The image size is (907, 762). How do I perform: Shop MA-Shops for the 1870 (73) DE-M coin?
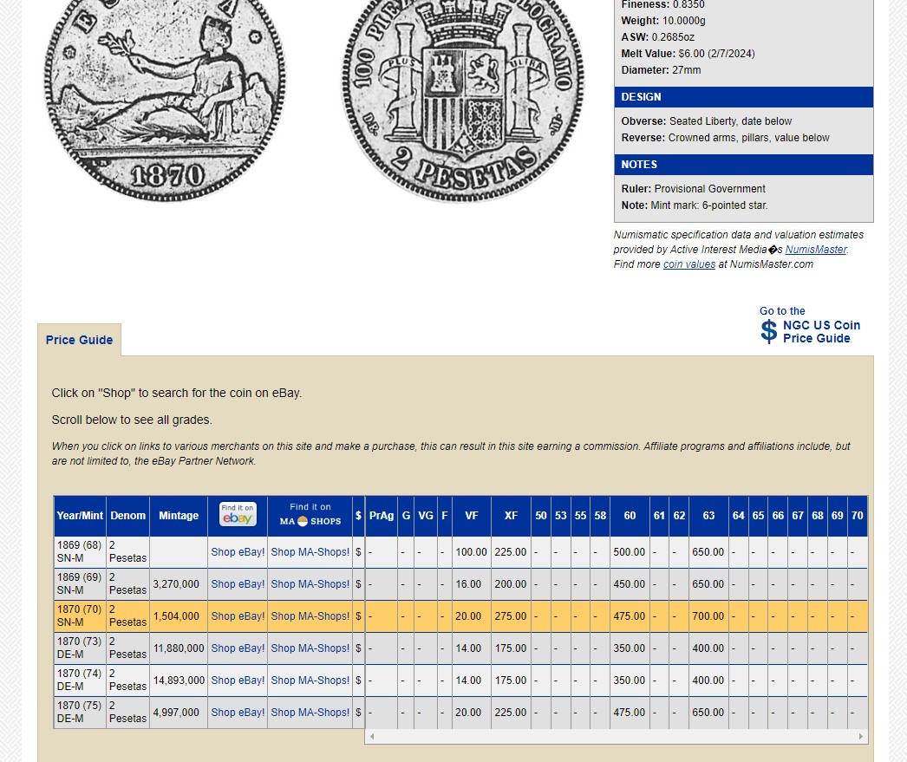point(310,648)
